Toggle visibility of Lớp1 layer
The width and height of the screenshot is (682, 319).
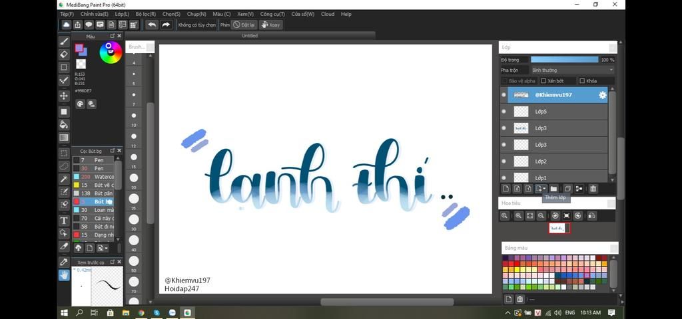[504, 177]
